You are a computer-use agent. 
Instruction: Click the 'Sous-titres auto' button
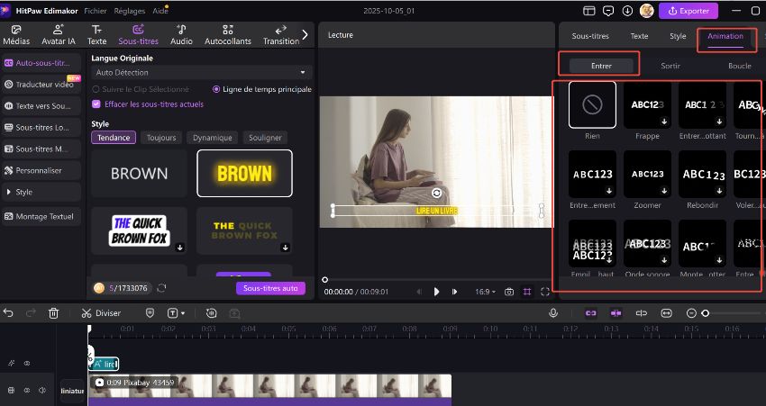tap(270, 288)
